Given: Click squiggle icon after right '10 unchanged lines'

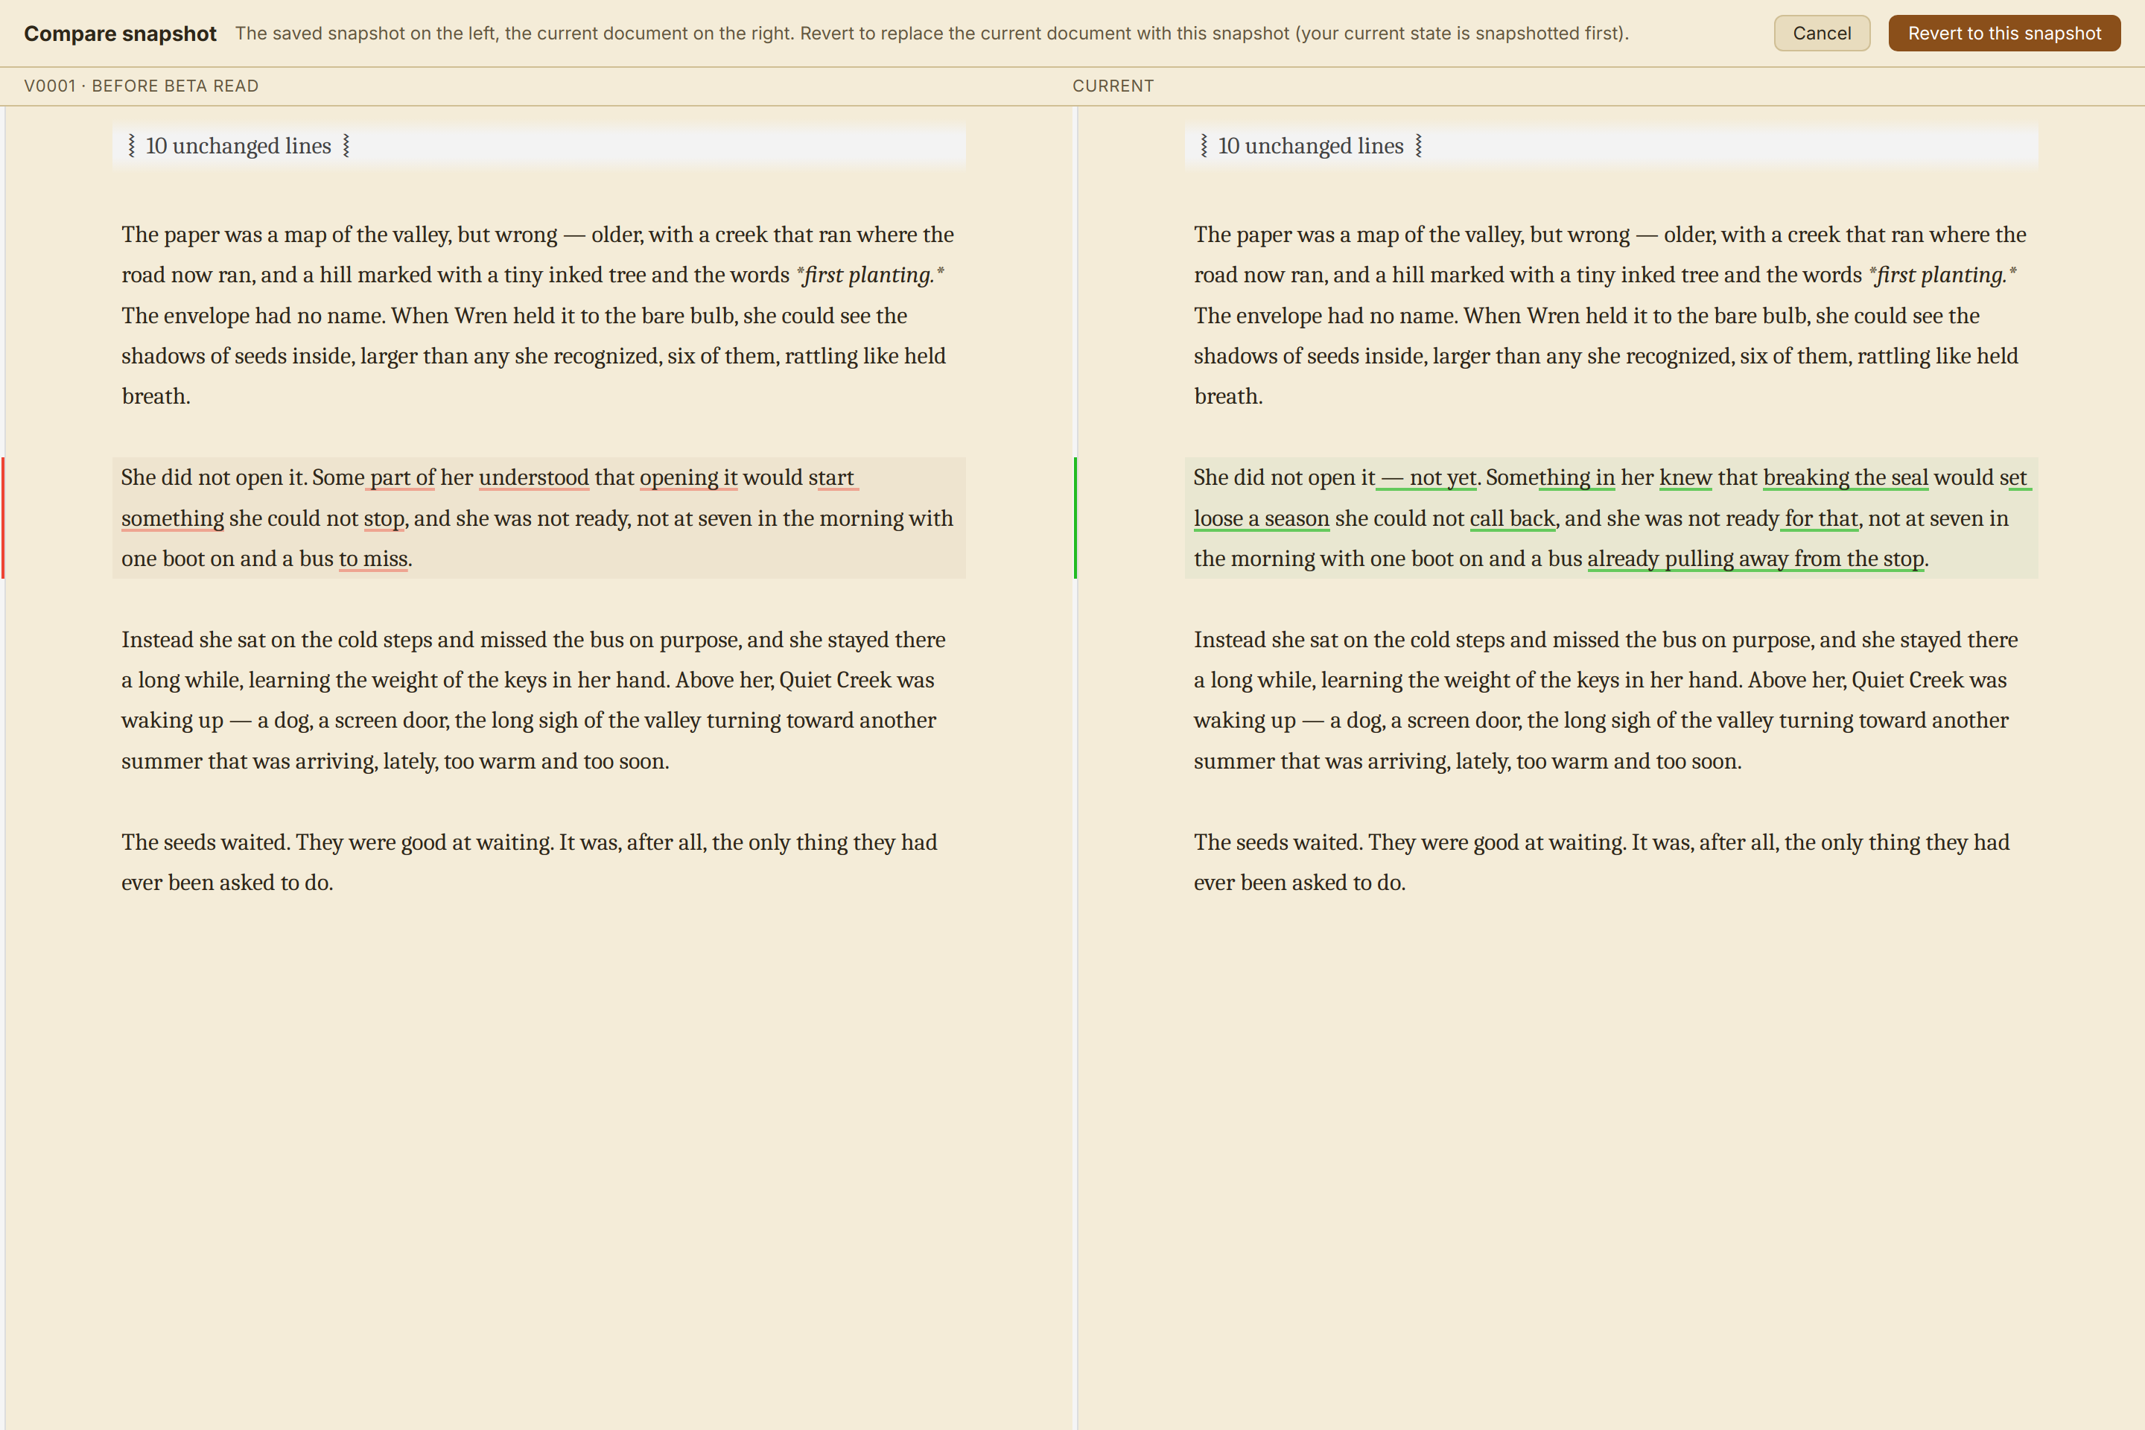Looking at the screenshot, I should pyautogui.click(x=1419, y=146).
